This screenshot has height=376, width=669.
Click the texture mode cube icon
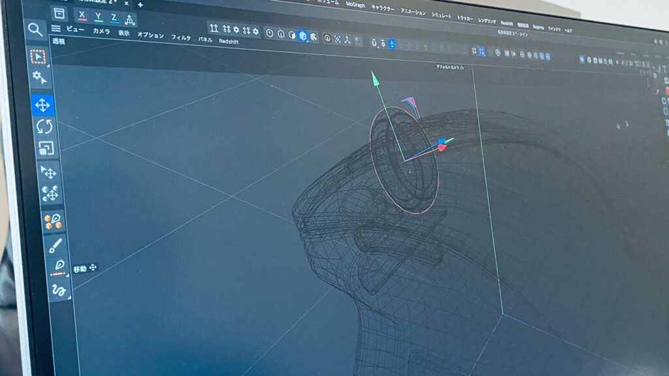point(314,37)
